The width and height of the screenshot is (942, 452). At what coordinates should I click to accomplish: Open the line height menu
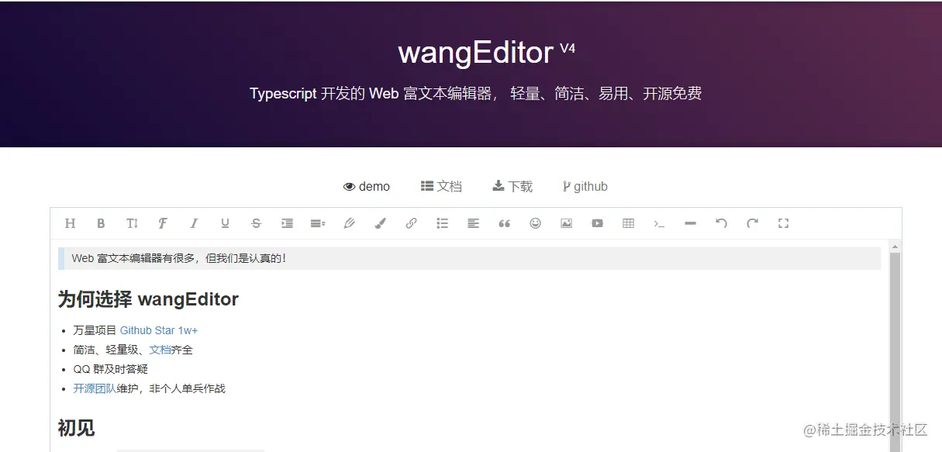pyautogui.click(x=318, y=223)
